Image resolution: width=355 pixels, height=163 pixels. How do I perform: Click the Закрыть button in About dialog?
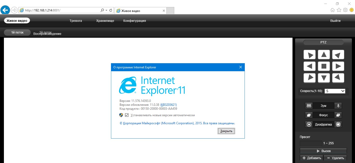click(x=226, y=131)
